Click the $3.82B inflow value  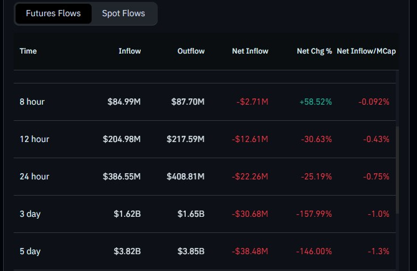(x=127, y=252)
